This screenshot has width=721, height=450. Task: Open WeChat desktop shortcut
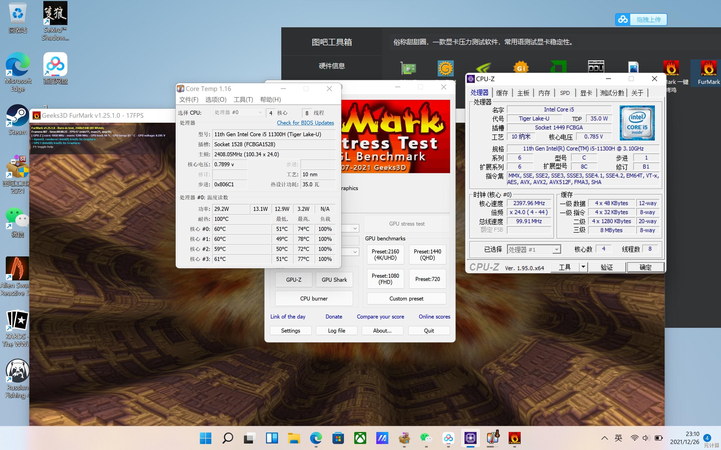(x=17, y=222)
